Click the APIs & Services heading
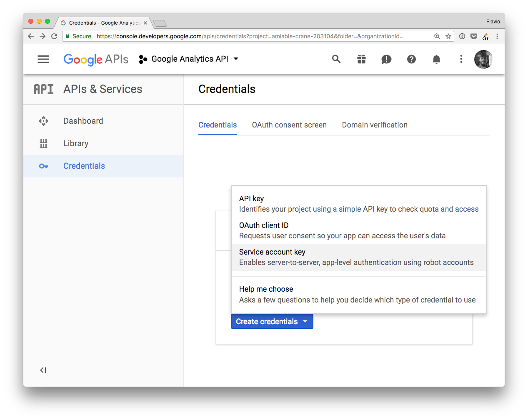This screenshot has width=528, height=420. (x=103, y=89)
